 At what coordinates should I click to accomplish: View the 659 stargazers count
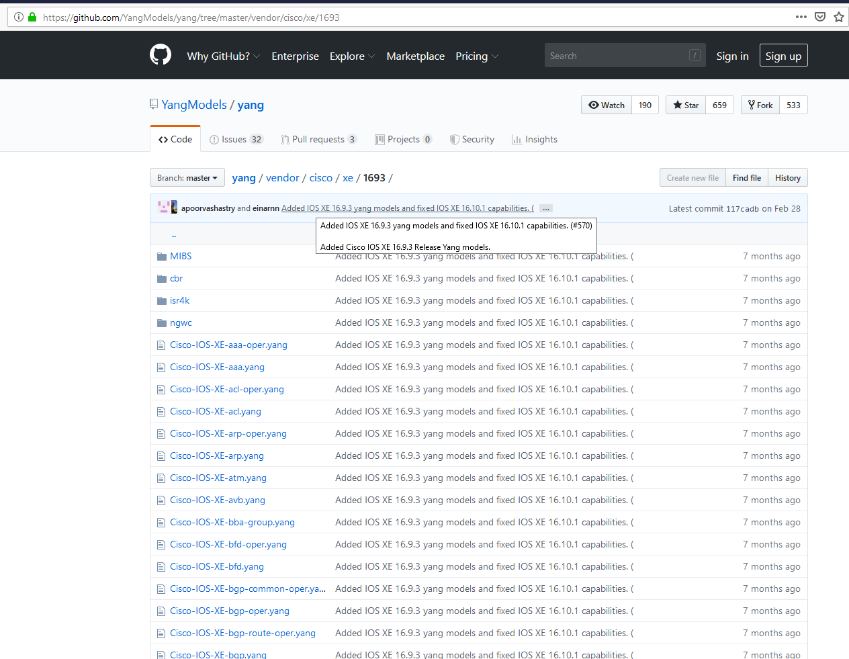click(719, 105)
